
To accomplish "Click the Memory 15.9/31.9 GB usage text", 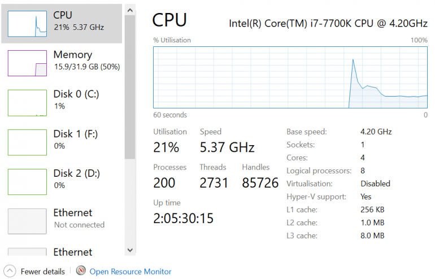I will (86, 67).
